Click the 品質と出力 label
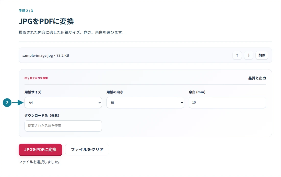This screenshot has height=177, width=281. [x=257, y=78]
